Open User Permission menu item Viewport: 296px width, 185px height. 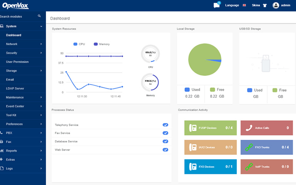[23, 62]
